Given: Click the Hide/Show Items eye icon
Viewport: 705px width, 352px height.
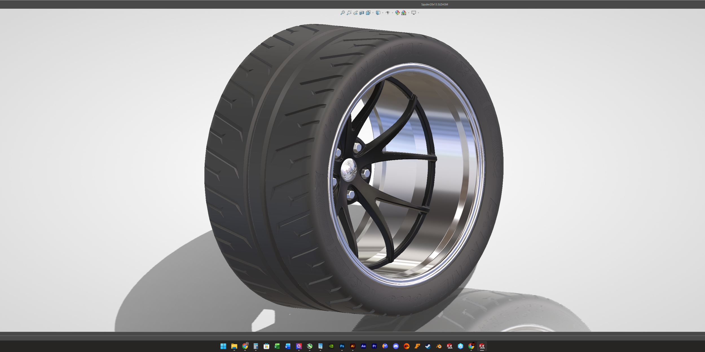Looking at the screenshot, I should pyautogui.click(x=388, y=13).
